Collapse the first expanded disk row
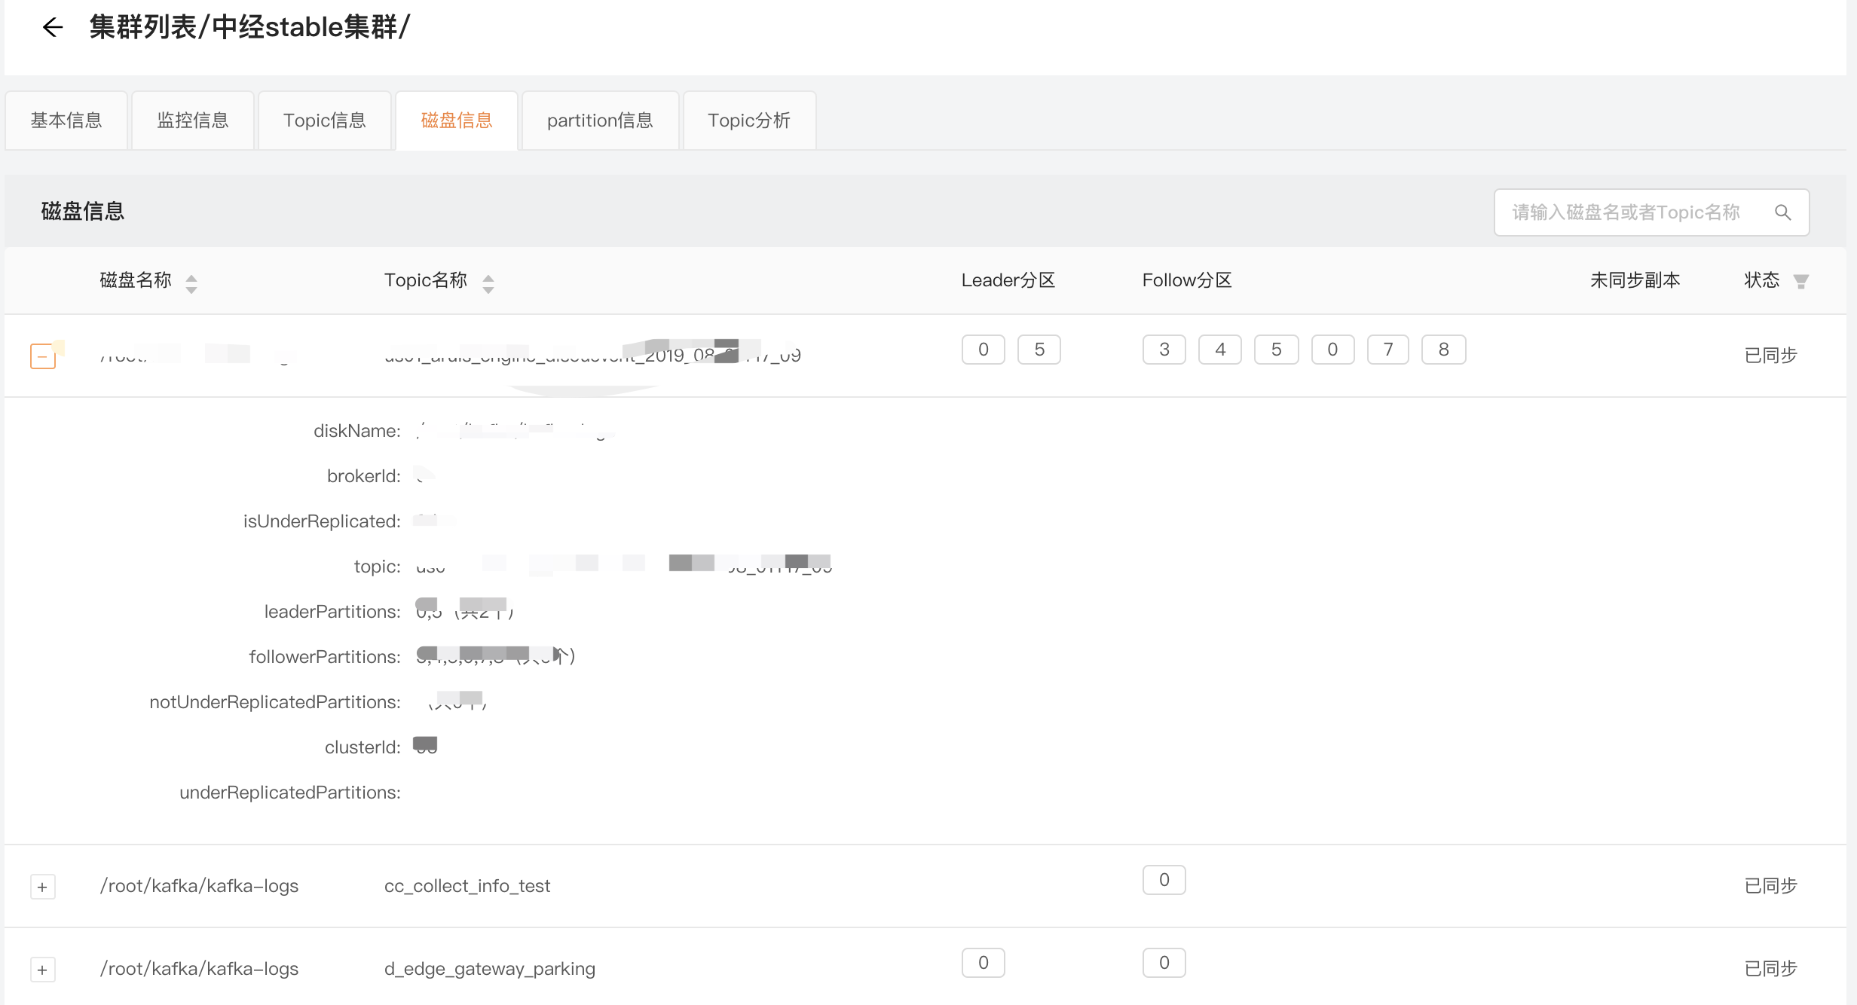 click(43, 356)
